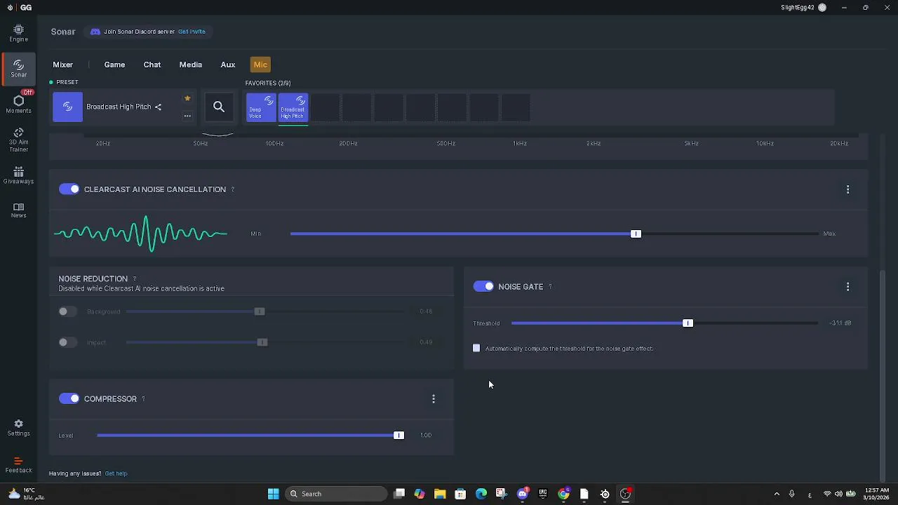Open Giveaways in the sidebar
Viewport: 898px width, 505px height.
tap(18, 175)
